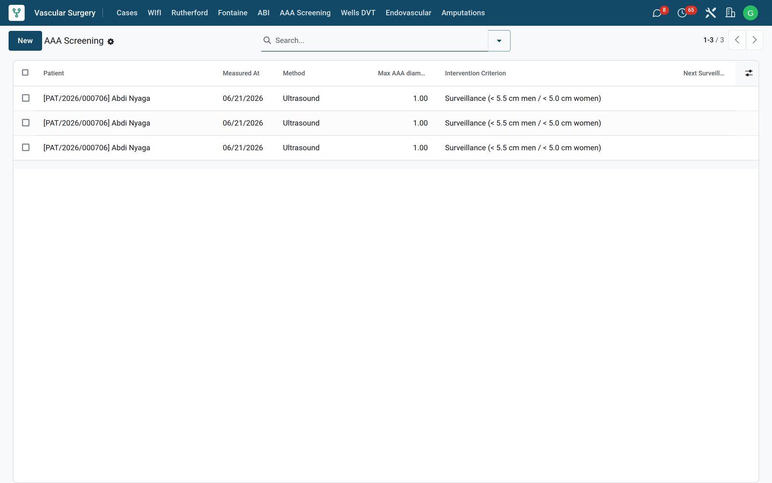Click the New button

(x=25, y=41)
